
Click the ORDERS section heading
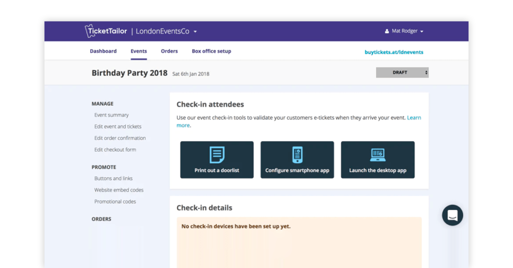click(101, 218)
